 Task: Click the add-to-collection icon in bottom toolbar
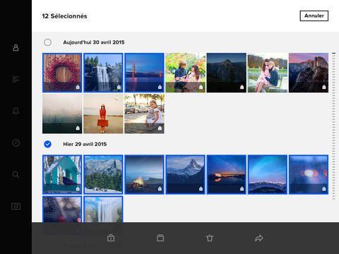pos(160,238)
